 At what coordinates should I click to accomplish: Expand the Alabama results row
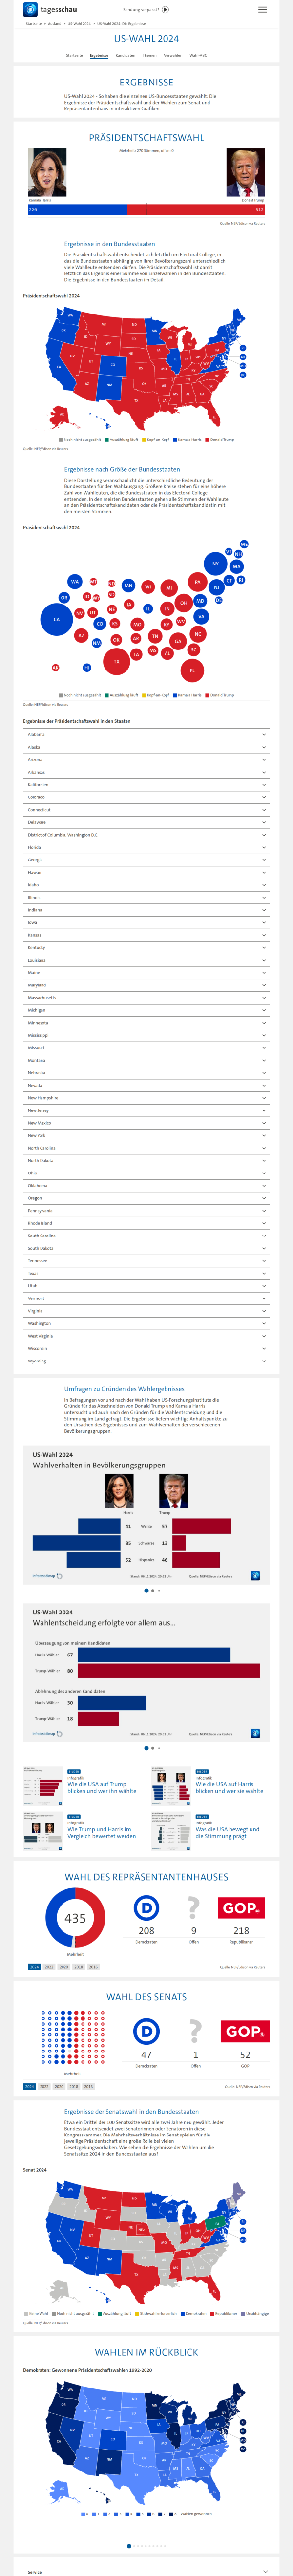[x=146, y=734]
